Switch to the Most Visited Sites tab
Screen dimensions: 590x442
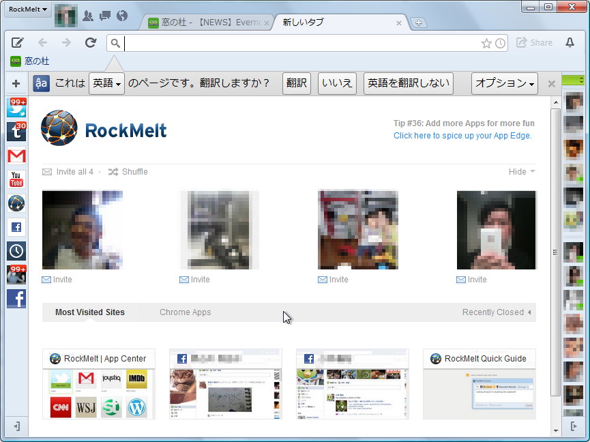[90, 312]
